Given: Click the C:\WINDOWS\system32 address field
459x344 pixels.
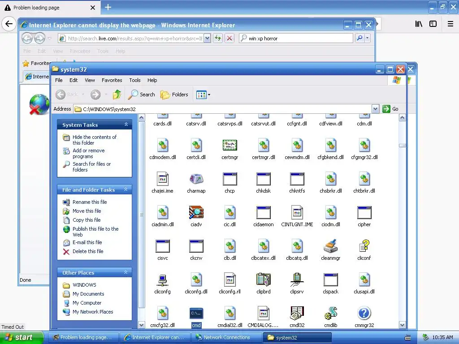Looking at the screenshot, I should (x=222, y=109).
